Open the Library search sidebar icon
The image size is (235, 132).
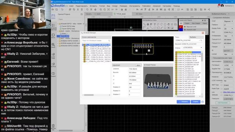point(53,45)
